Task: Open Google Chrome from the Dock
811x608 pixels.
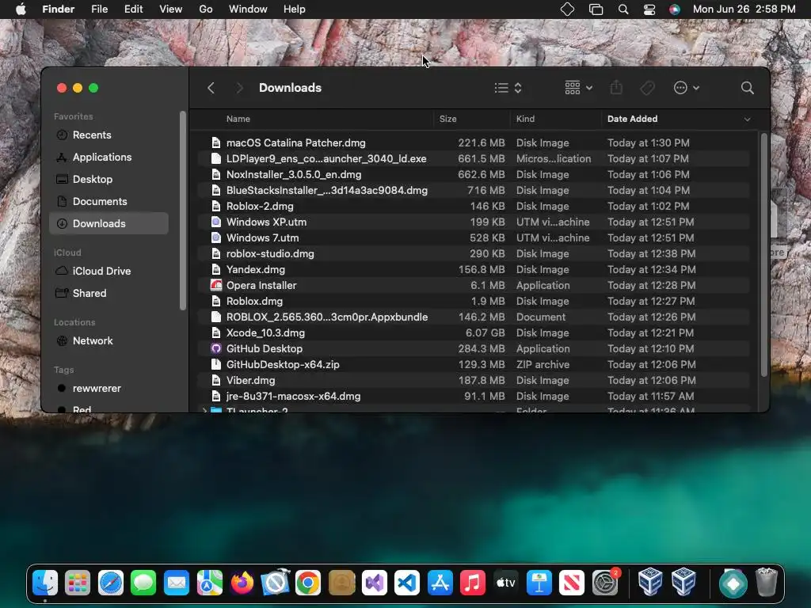Action: 308,583
